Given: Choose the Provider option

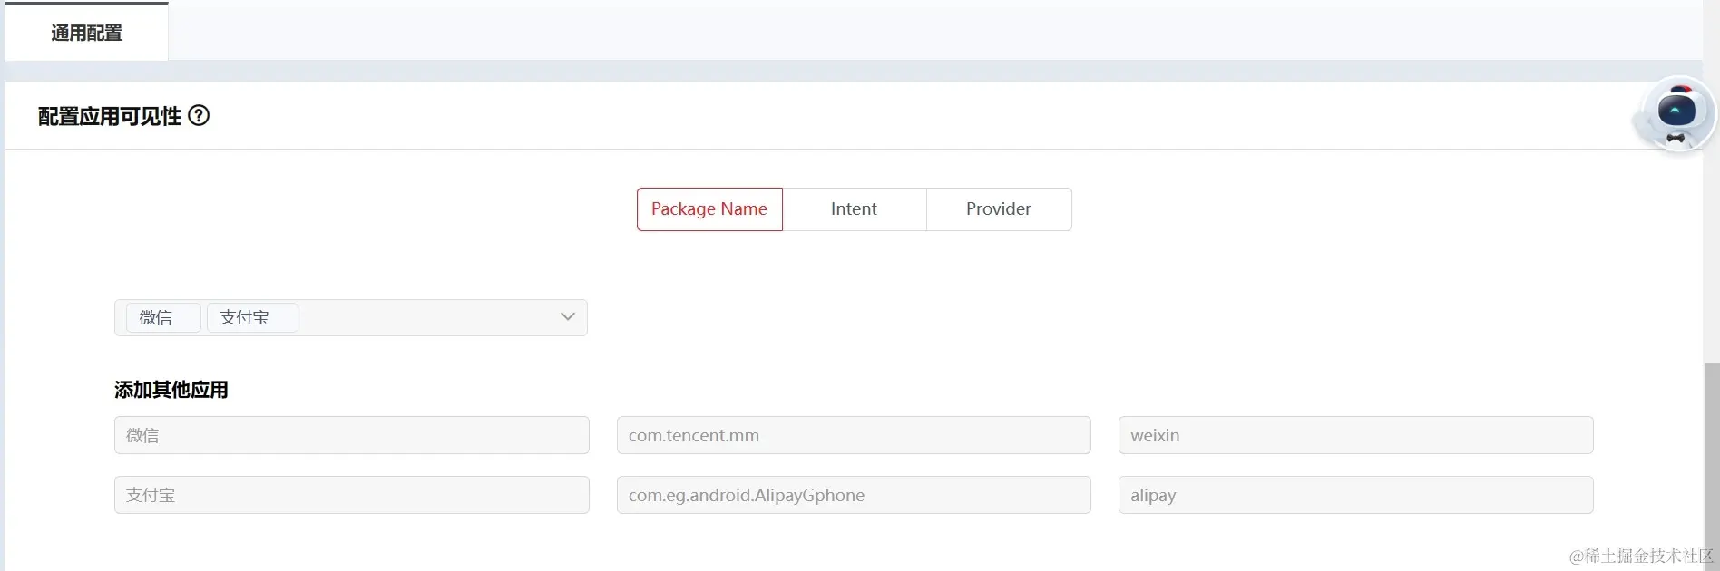Looking at the screenshot, I should (998, 209).
